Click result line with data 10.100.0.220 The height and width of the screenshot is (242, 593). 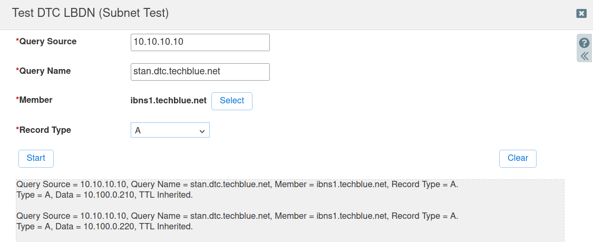(104, 227)
